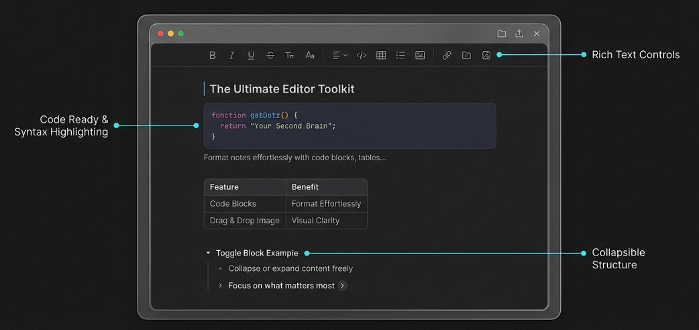The image size is (699, 330).
Task: Insert a code block
Action: [361, 56]
